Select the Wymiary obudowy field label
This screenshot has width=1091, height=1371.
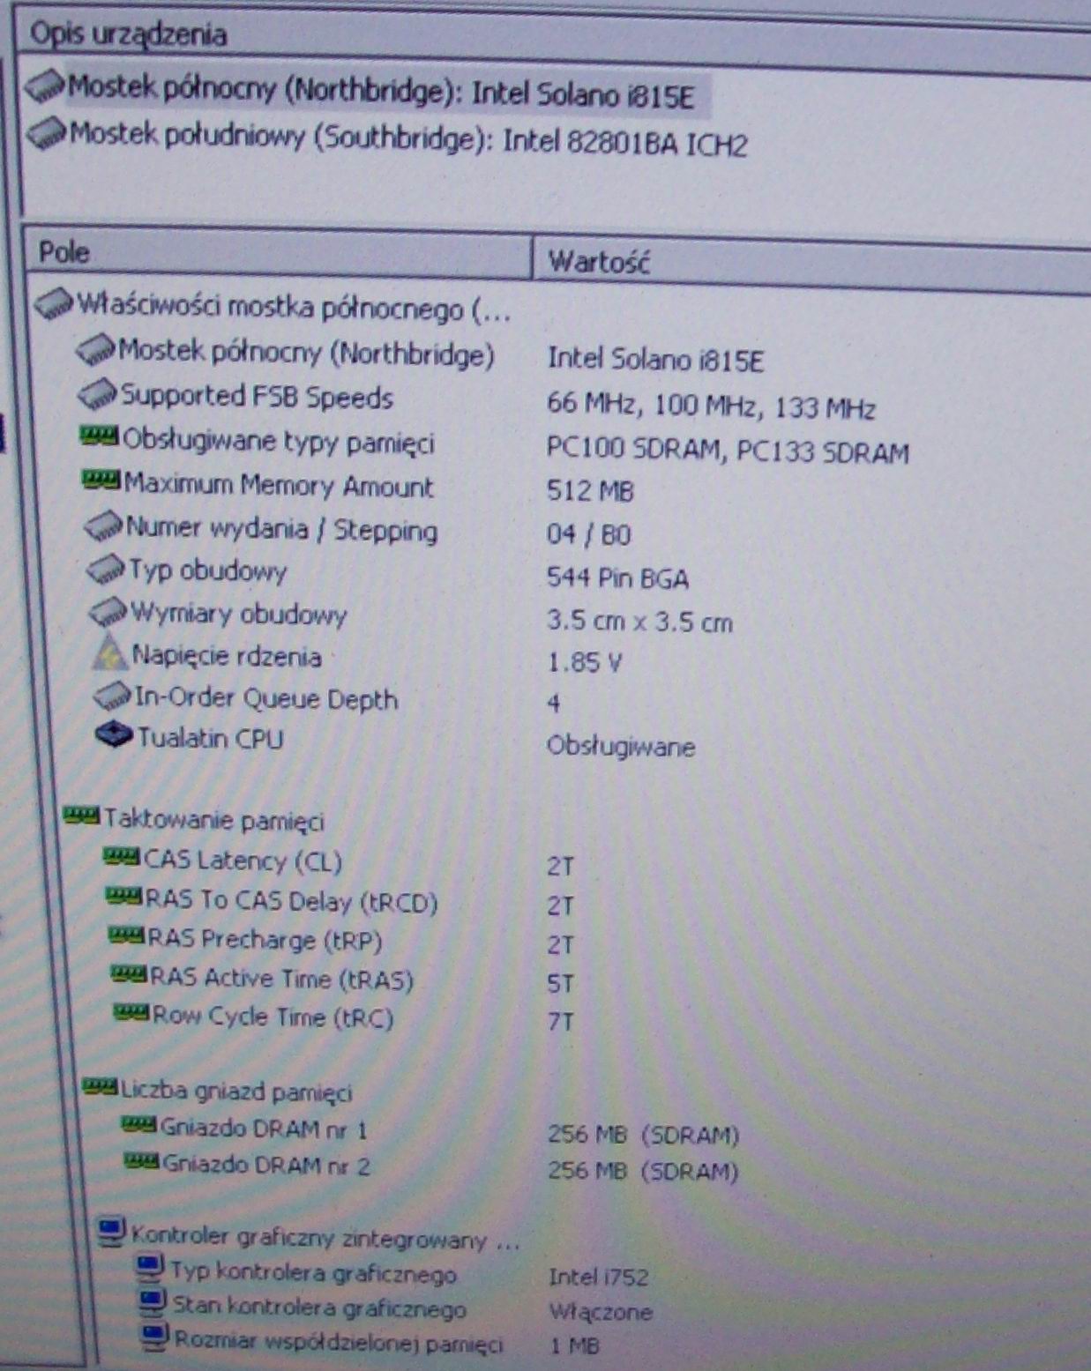coord(239,613)
